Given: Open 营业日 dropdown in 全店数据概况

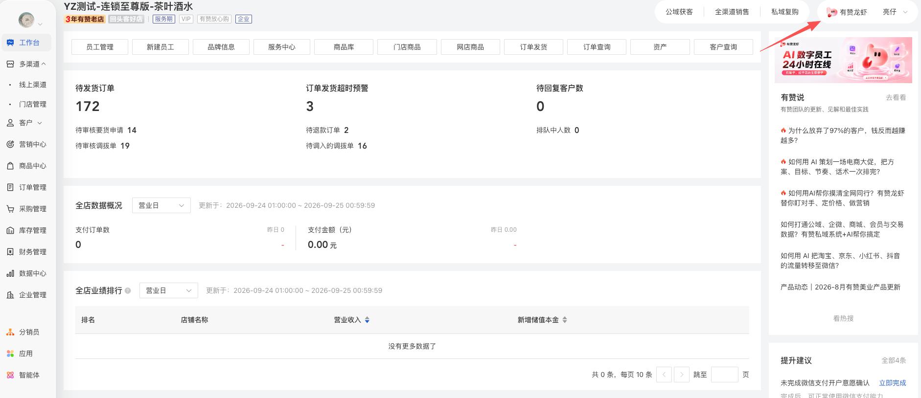Looking at the screenshot, I should 161,205.
